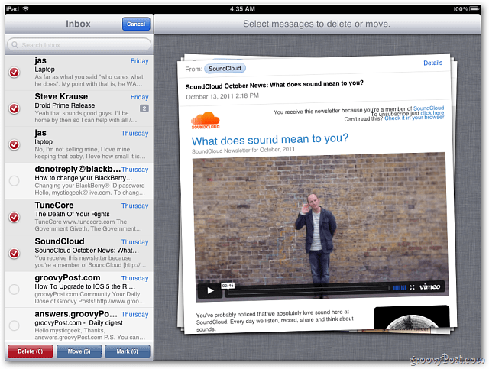
Task: Select the donotreply@blackberry message circle
Action: coord(14,180)
